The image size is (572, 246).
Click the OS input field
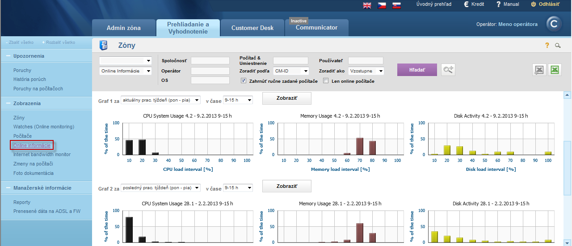[x=210, y=81]
